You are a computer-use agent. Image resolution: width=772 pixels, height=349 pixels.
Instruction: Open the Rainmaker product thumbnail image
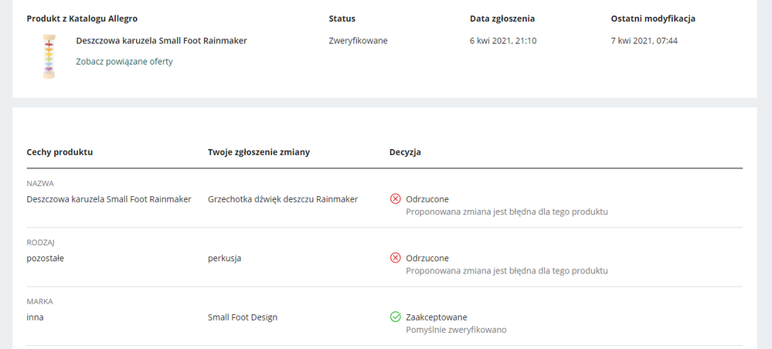(49, 56)
